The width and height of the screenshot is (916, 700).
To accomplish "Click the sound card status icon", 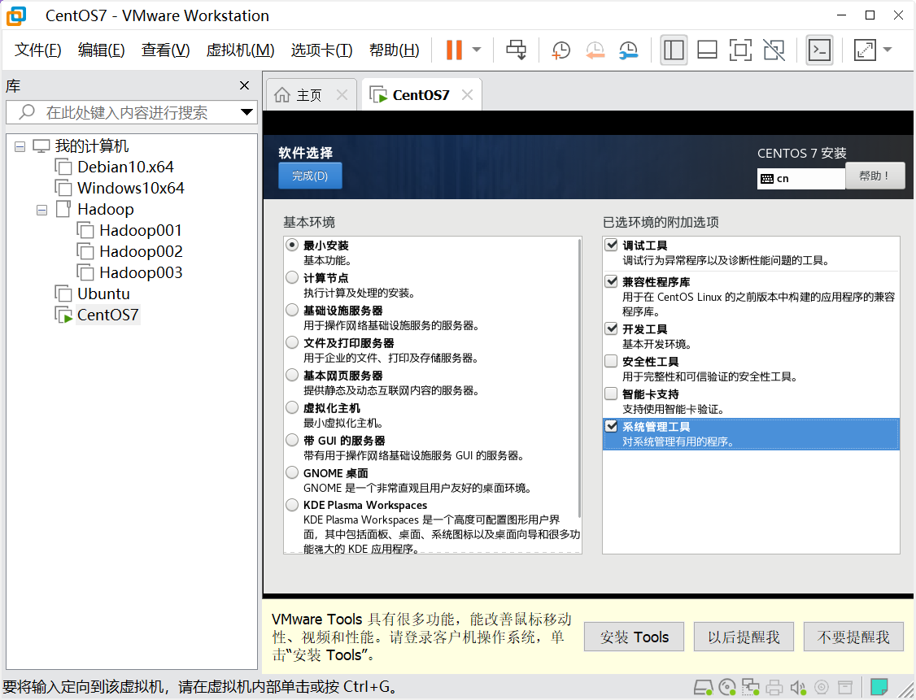I will pyautogui.click(x=797, y=687).
